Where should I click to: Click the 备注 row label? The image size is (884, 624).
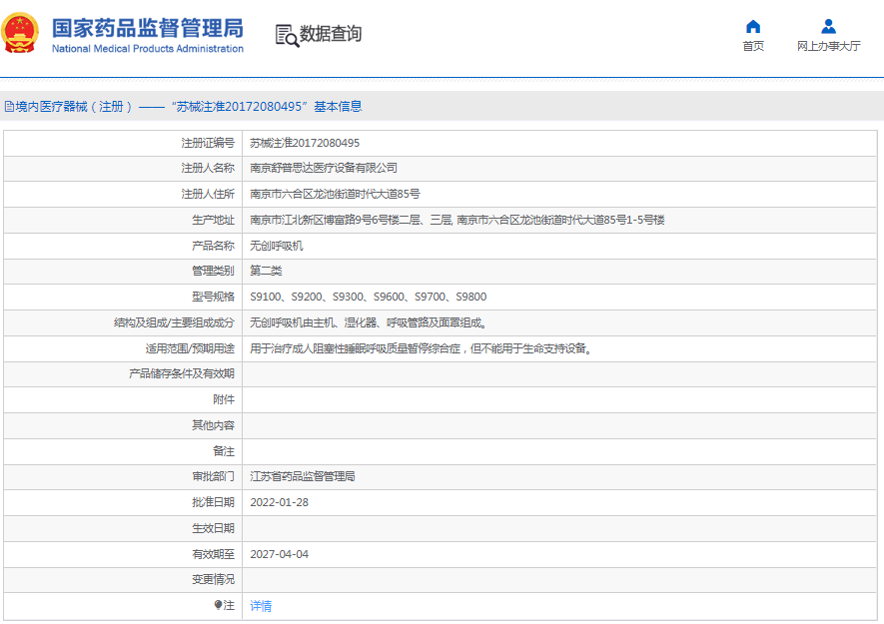[x=224, y=451]
